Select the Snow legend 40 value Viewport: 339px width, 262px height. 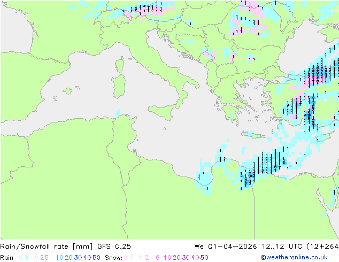[x=195, y=258]
